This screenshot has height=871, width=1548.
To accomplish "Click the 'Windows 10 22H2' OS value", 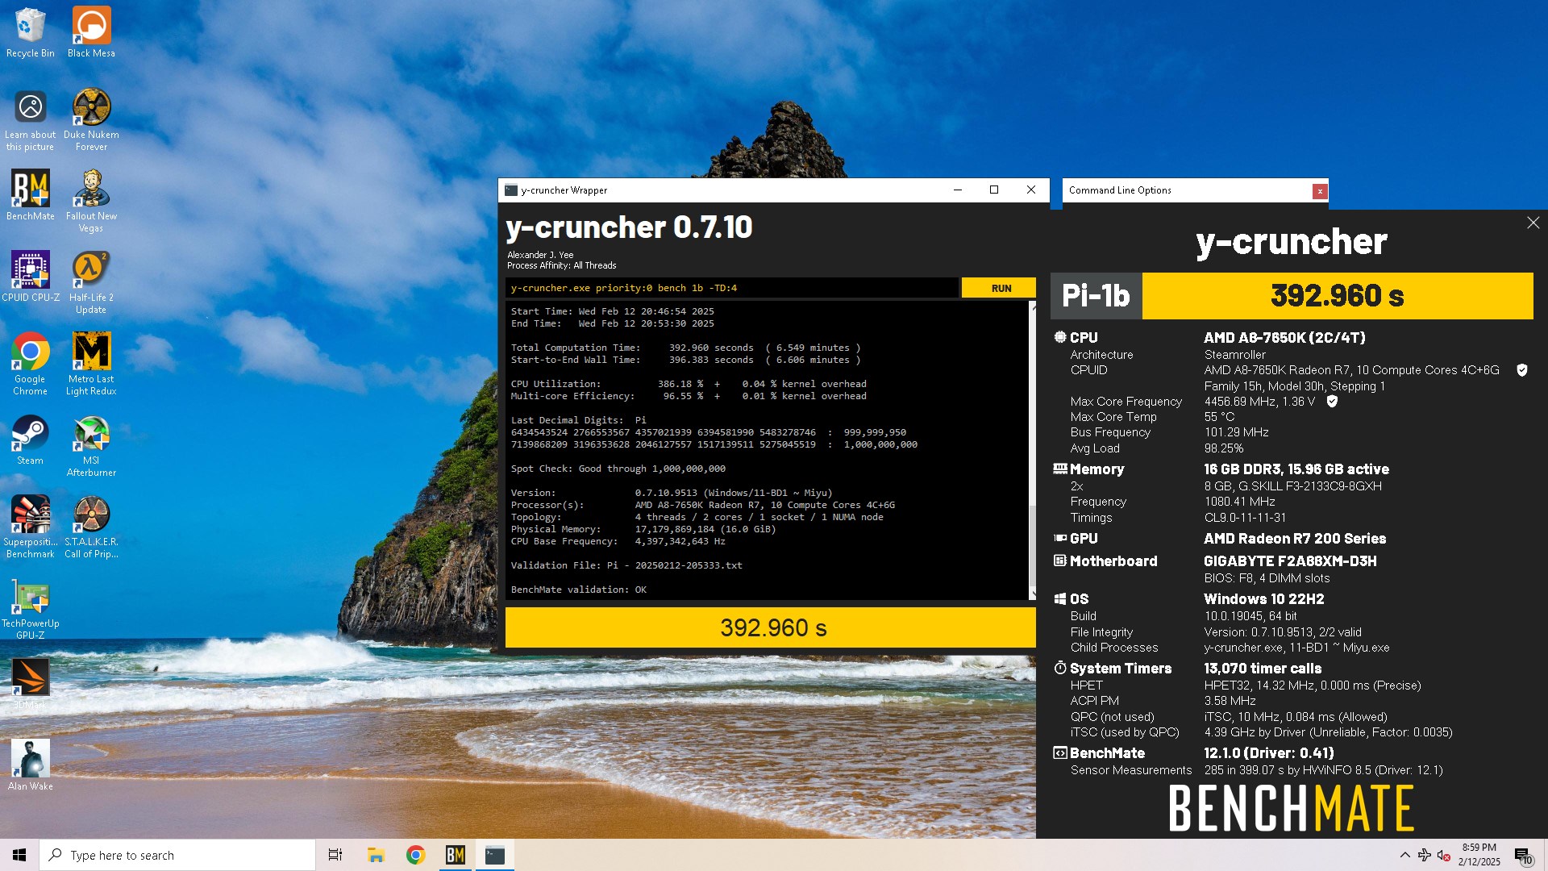I will coord(1263,599).
